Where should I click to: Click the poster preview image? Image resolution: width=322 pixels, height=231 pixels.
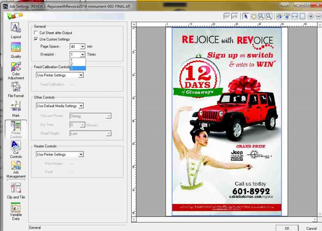coord(227,121)
